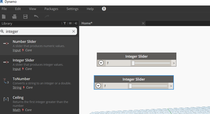Click upper Integer Slider node title

coord(136,56)
